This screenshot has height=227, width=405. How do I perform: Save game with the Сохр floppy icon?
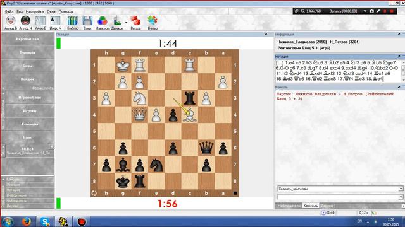point(87,21)
